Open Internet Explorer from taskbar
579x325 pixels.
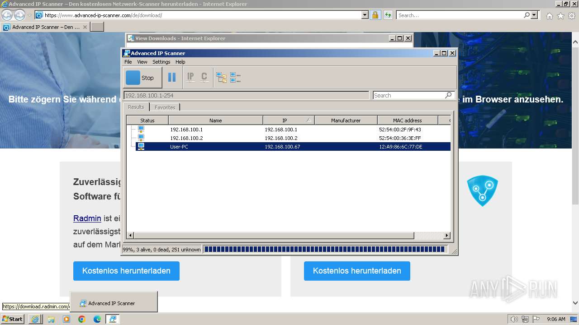[x=35, y=319]
